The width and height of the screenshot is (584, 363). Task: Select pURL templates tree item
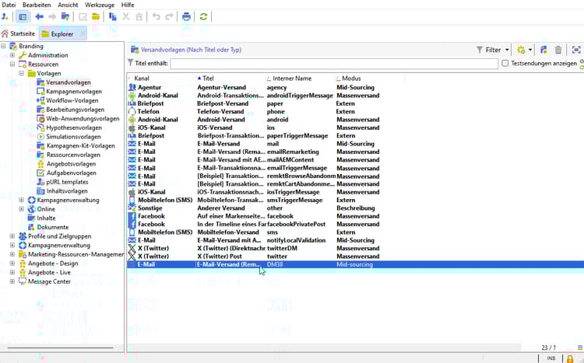[x=67, y=182]
